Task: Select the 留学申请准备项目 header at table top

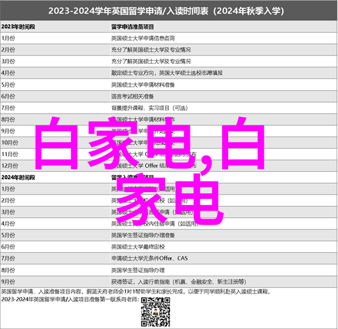Action: coord(133,26)
